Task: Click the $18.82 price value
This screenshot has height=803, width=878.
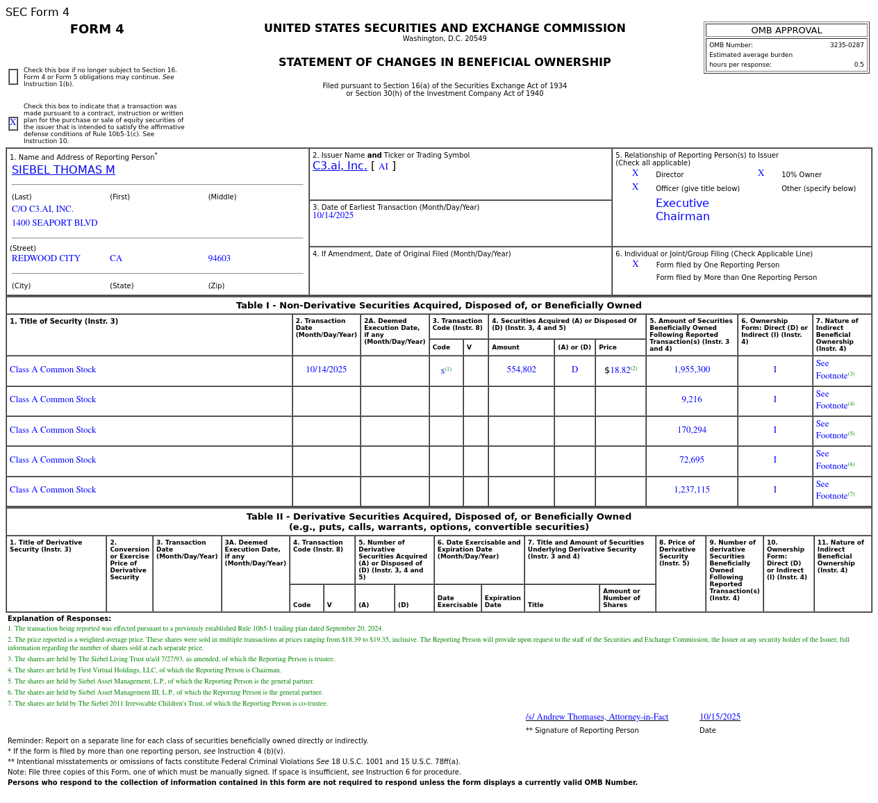Action: click(x=622, y=370)
